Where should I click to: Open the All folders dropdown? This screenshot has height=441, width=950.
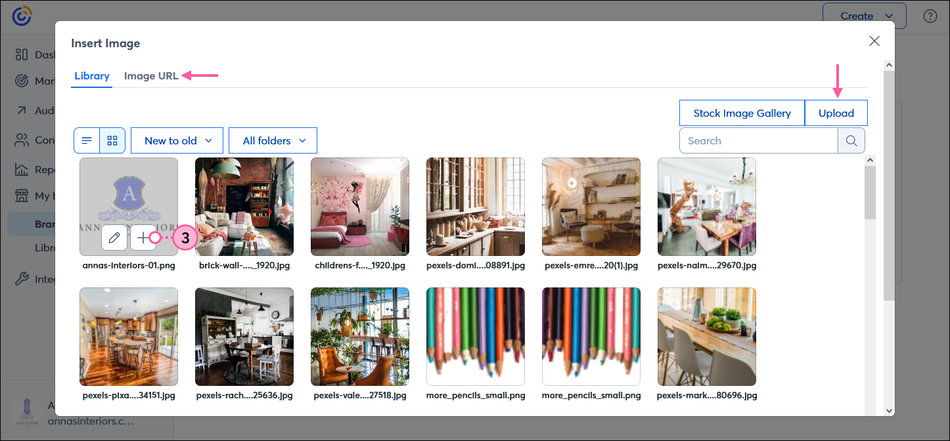(x=273, y=140)
